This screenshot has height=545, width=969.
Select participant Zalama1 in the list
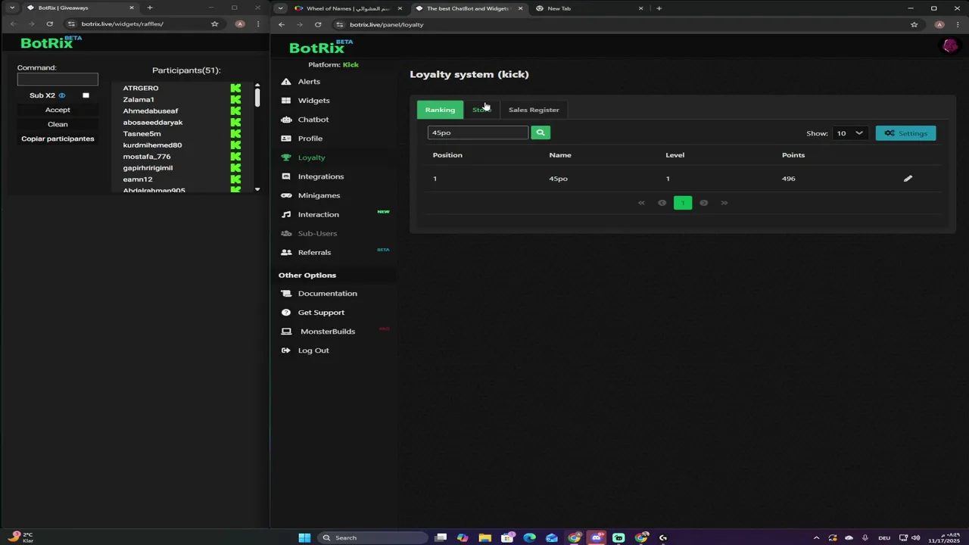[139, 99]
